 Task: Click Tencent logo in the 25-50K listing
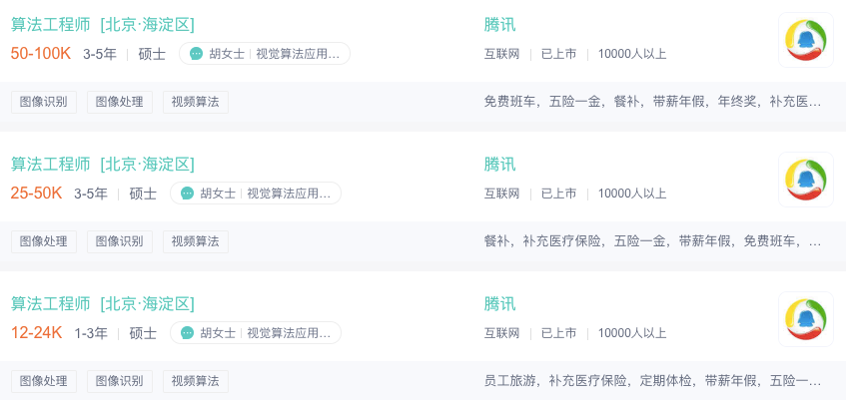click(x=805, y=180)
